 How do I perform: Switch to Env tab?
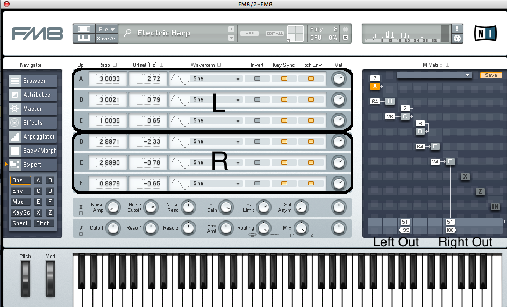click(20, 191)
